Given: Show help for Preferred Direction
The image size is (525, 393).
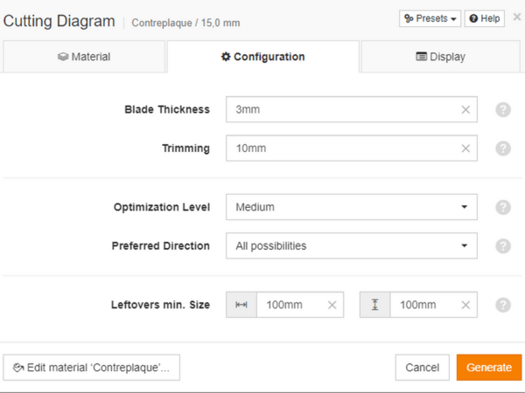Looking at the screenshot, I should (503, 246).
